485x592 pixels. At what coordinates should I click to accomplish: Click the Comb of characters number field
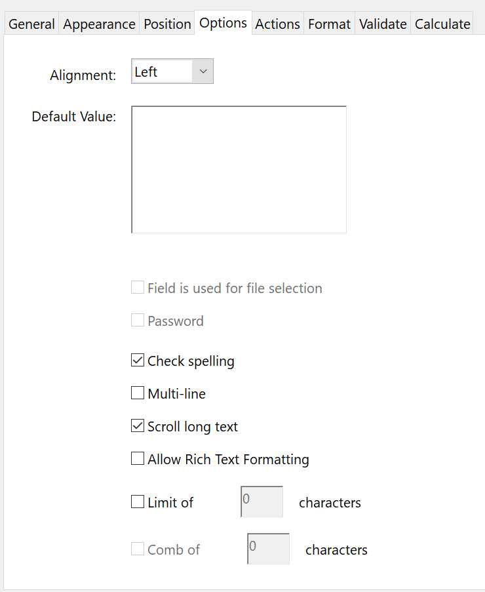click(267, 548)
